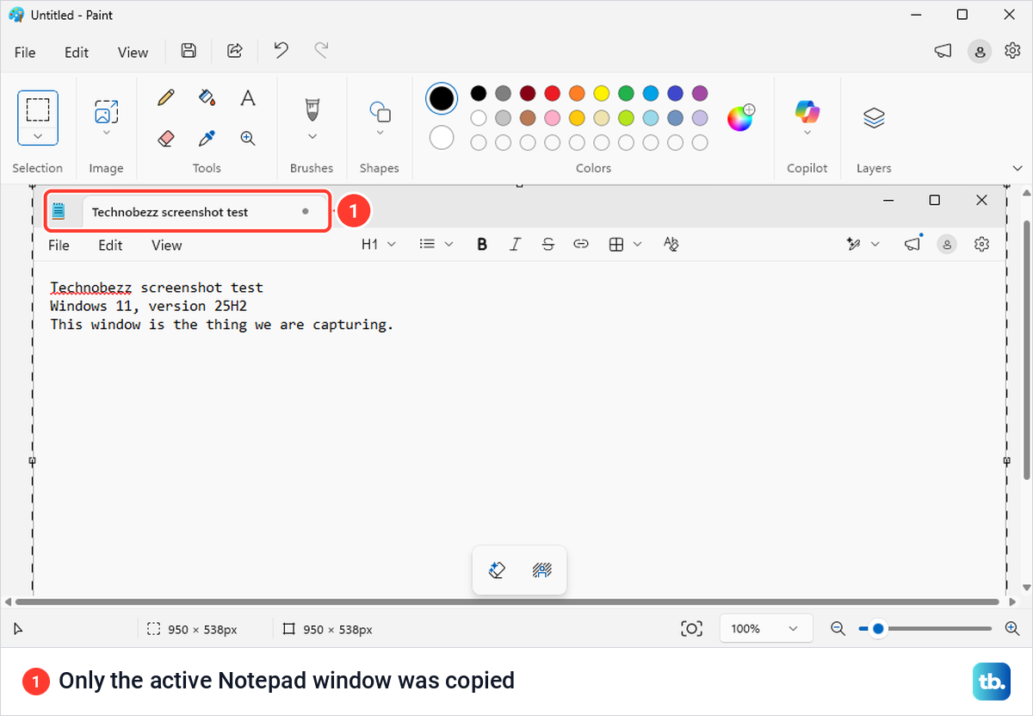
Task: Click the zoom slider handle
Action: pyautogui.click(x=878, y=629)
